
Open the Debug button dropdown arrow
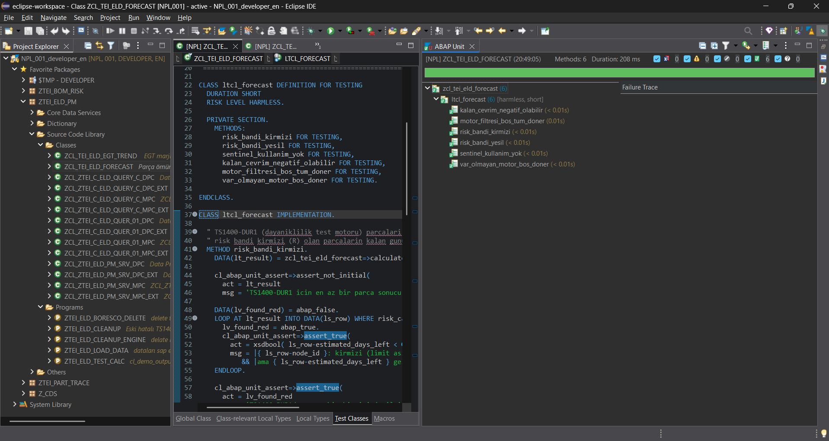[320, 31]
